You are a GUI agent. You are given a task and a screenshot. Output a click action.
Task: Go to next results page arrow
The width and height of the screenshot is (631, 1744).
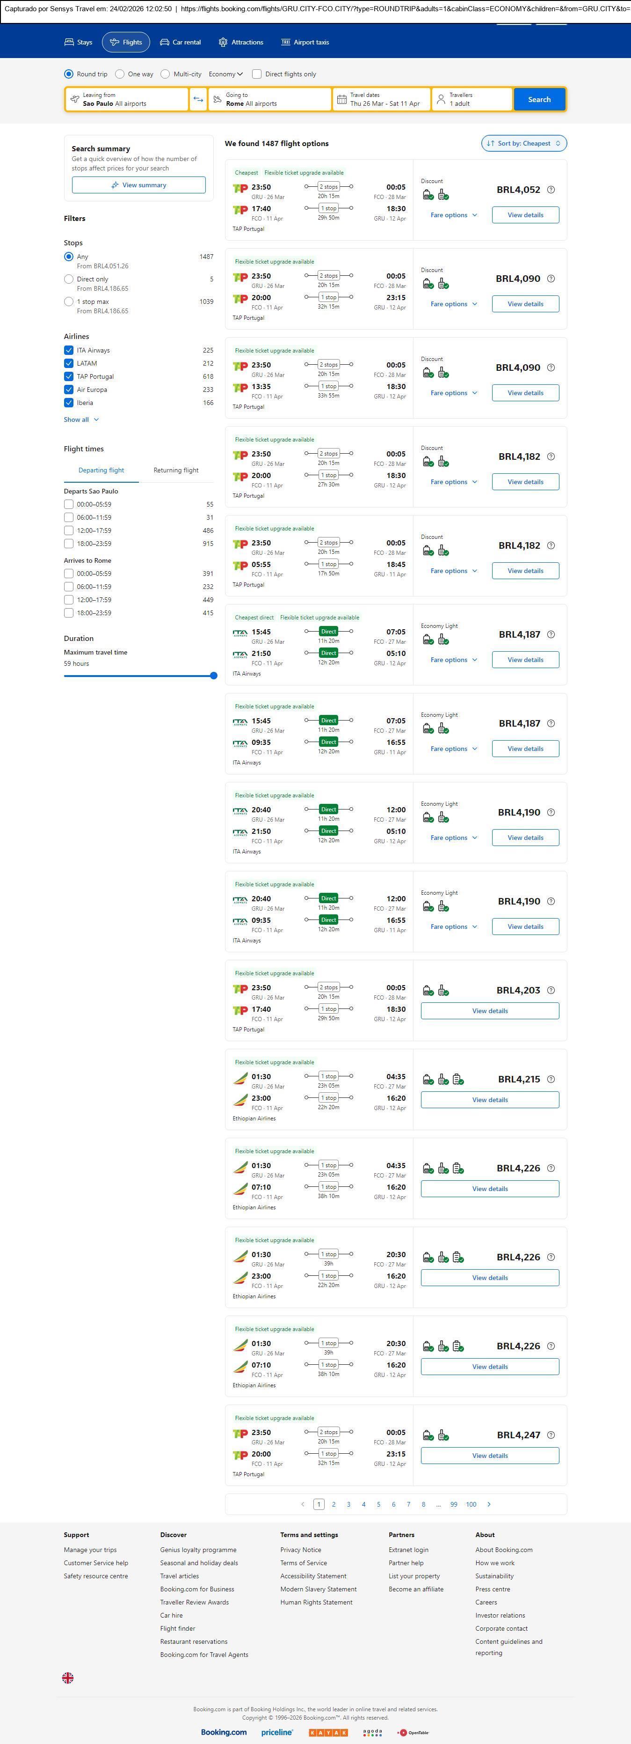pos(489,1504)
